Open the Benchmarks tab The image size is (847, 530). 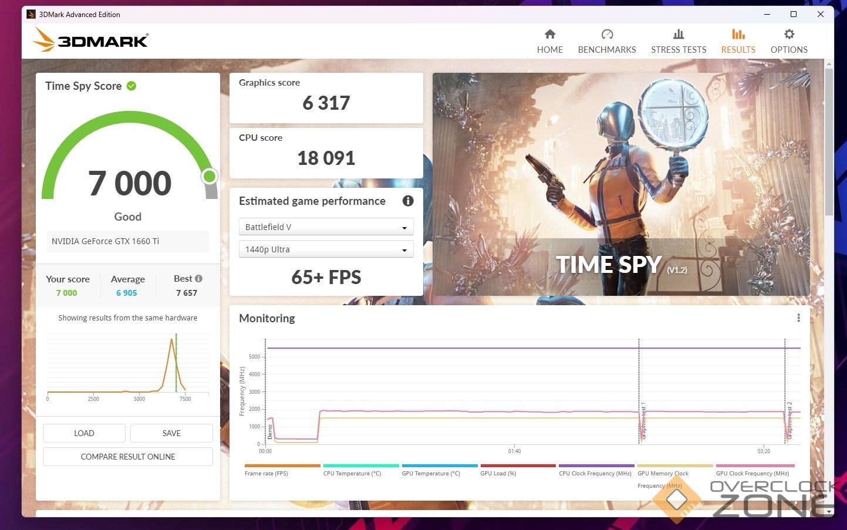tap(607, 41)
